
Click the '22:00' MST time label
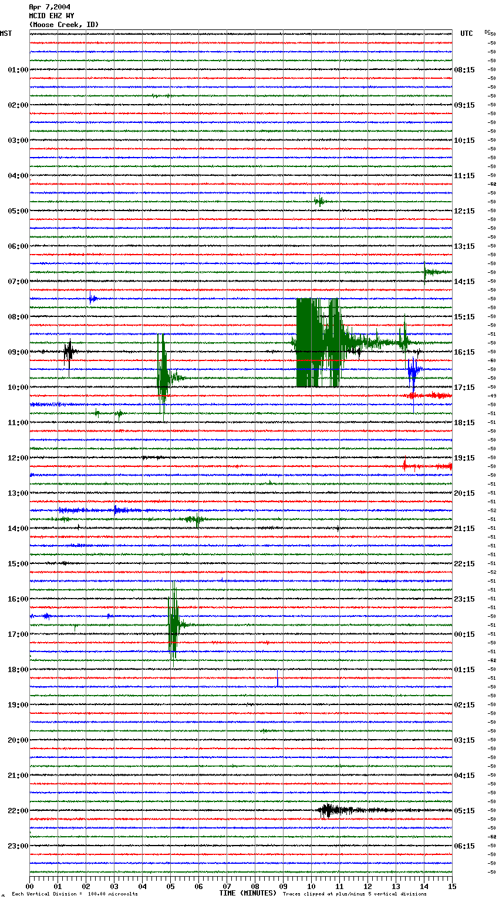pos(18,811)
